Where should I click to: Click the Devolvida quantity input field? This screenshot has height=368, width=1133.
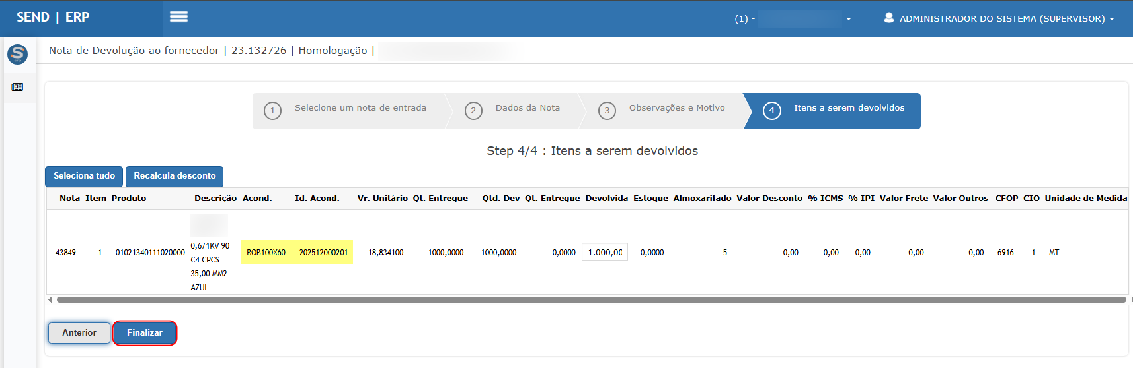point(604,253)
